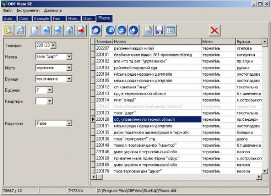
Task: Expand the Видалено False dropdown
Action: click(69, 123)
